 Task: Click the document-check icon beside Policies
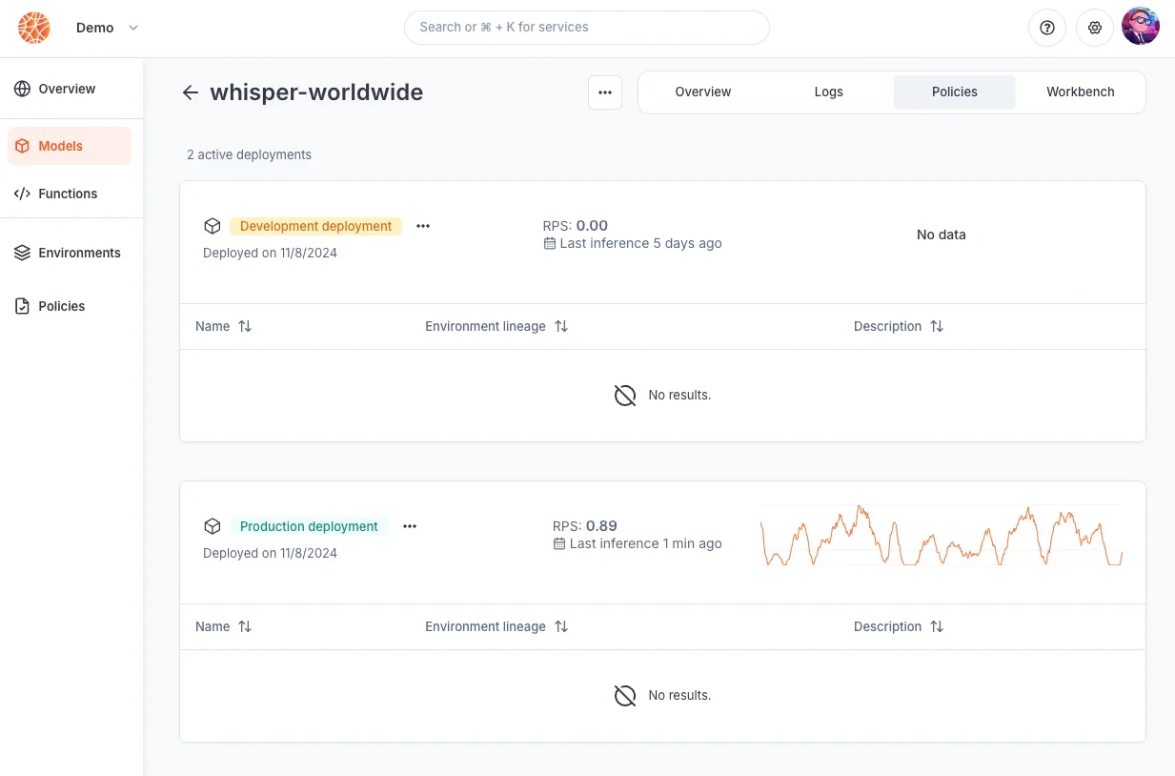[22, 306]
